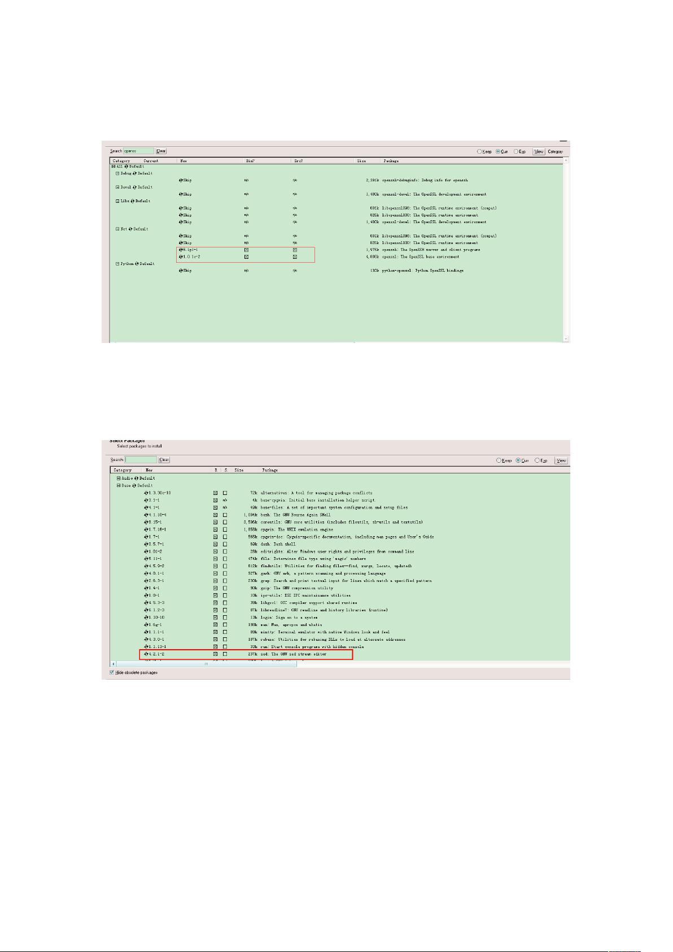Screen dimensions: 673x952
Task: Click the version cycle icon for the rebase package
Action: [146, 640]
